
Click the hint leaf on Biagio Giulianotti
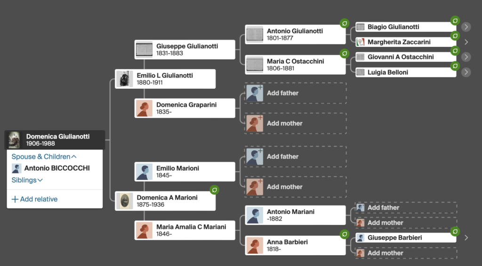(455, 21)
